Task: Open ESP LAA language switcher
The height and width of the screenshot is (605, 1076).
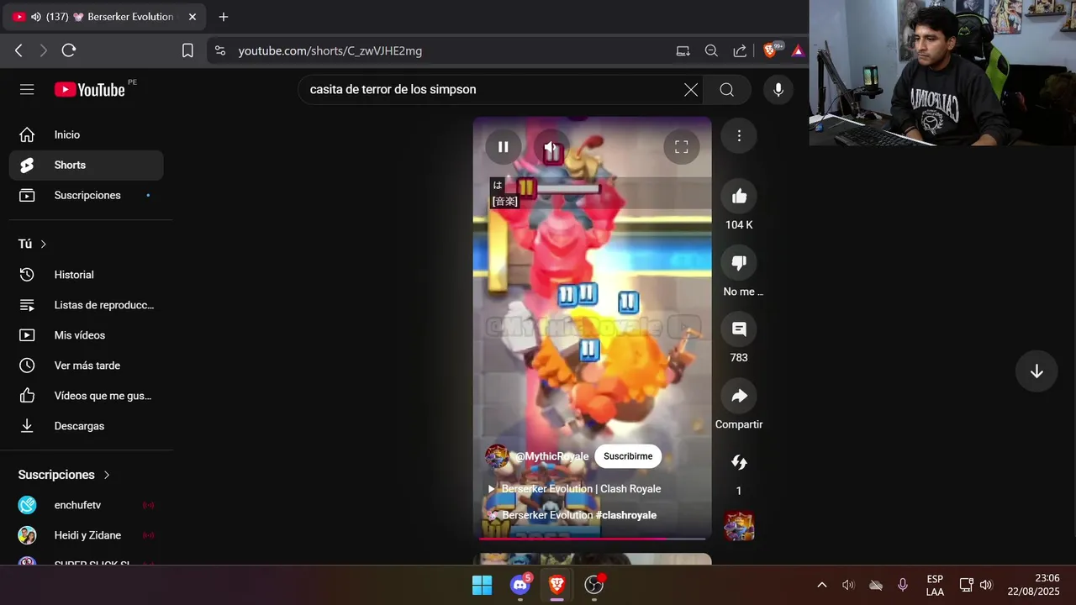Action: [x=935, y=586]
